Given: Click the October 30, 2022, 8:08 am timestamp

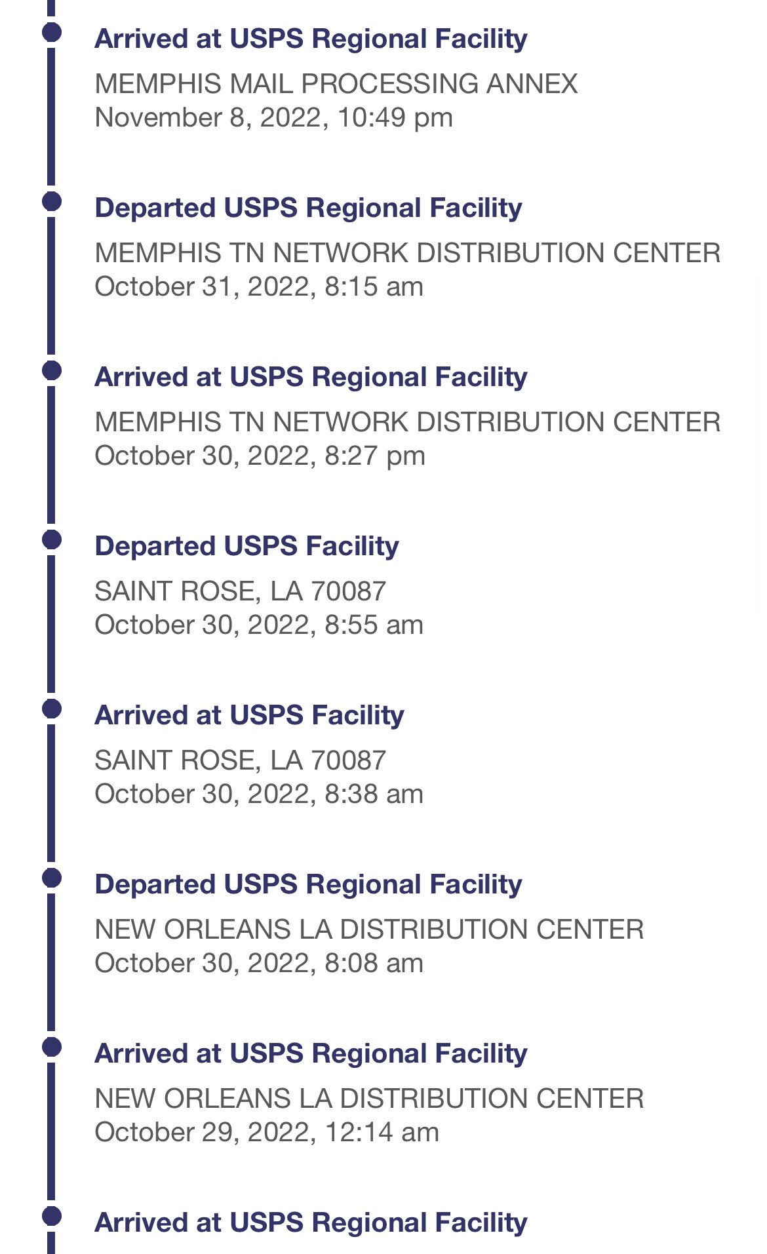Looking at the screenshot, I should click(x=259, y=964).
